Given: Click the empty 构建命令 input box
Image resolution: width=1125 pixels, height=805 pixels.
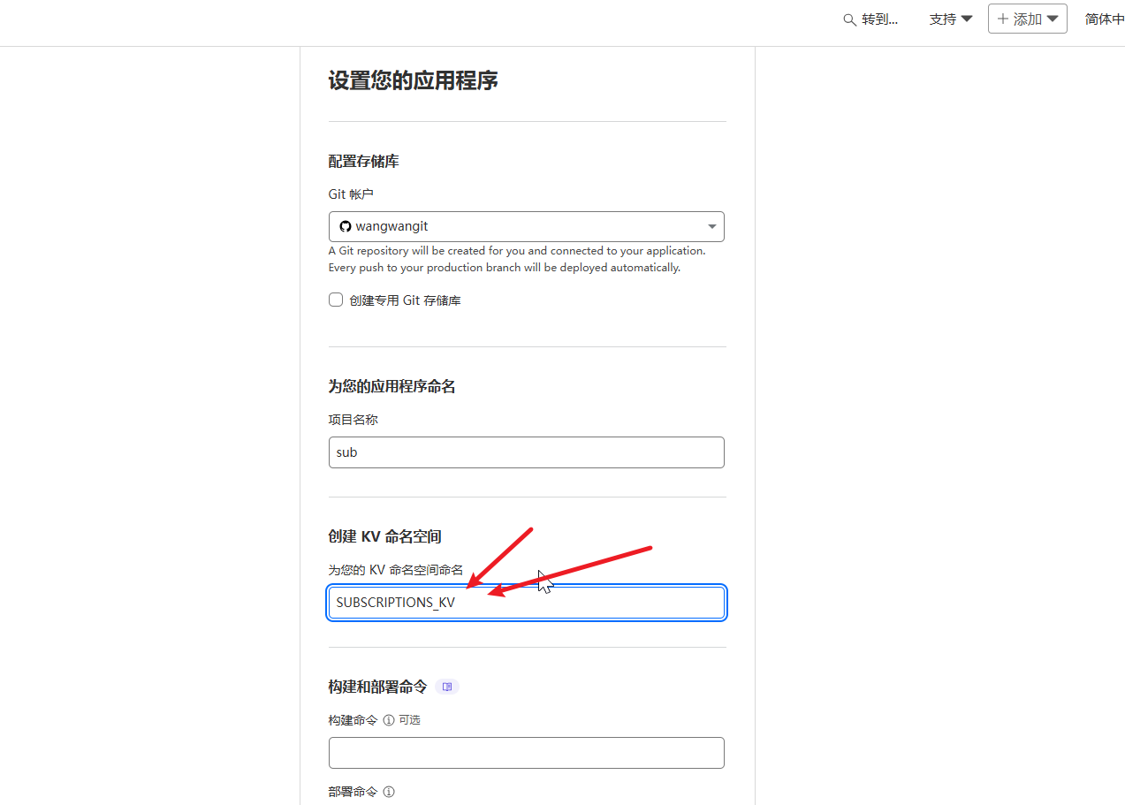Looking at the screenshot, I should tap(527, 752).
